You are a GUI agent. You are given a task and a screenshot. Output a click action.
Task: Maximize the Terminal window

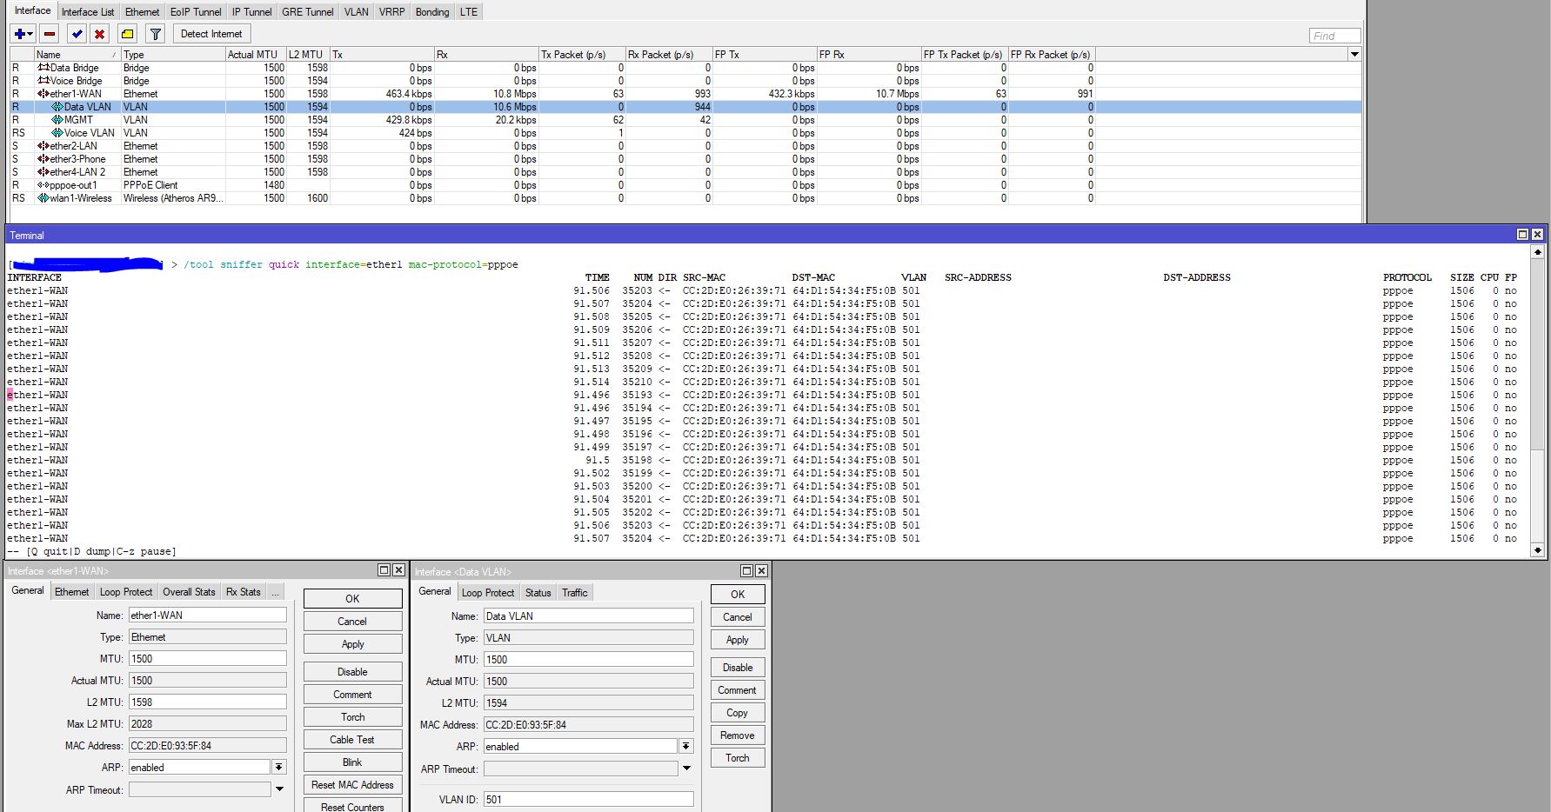point(1522,235)
